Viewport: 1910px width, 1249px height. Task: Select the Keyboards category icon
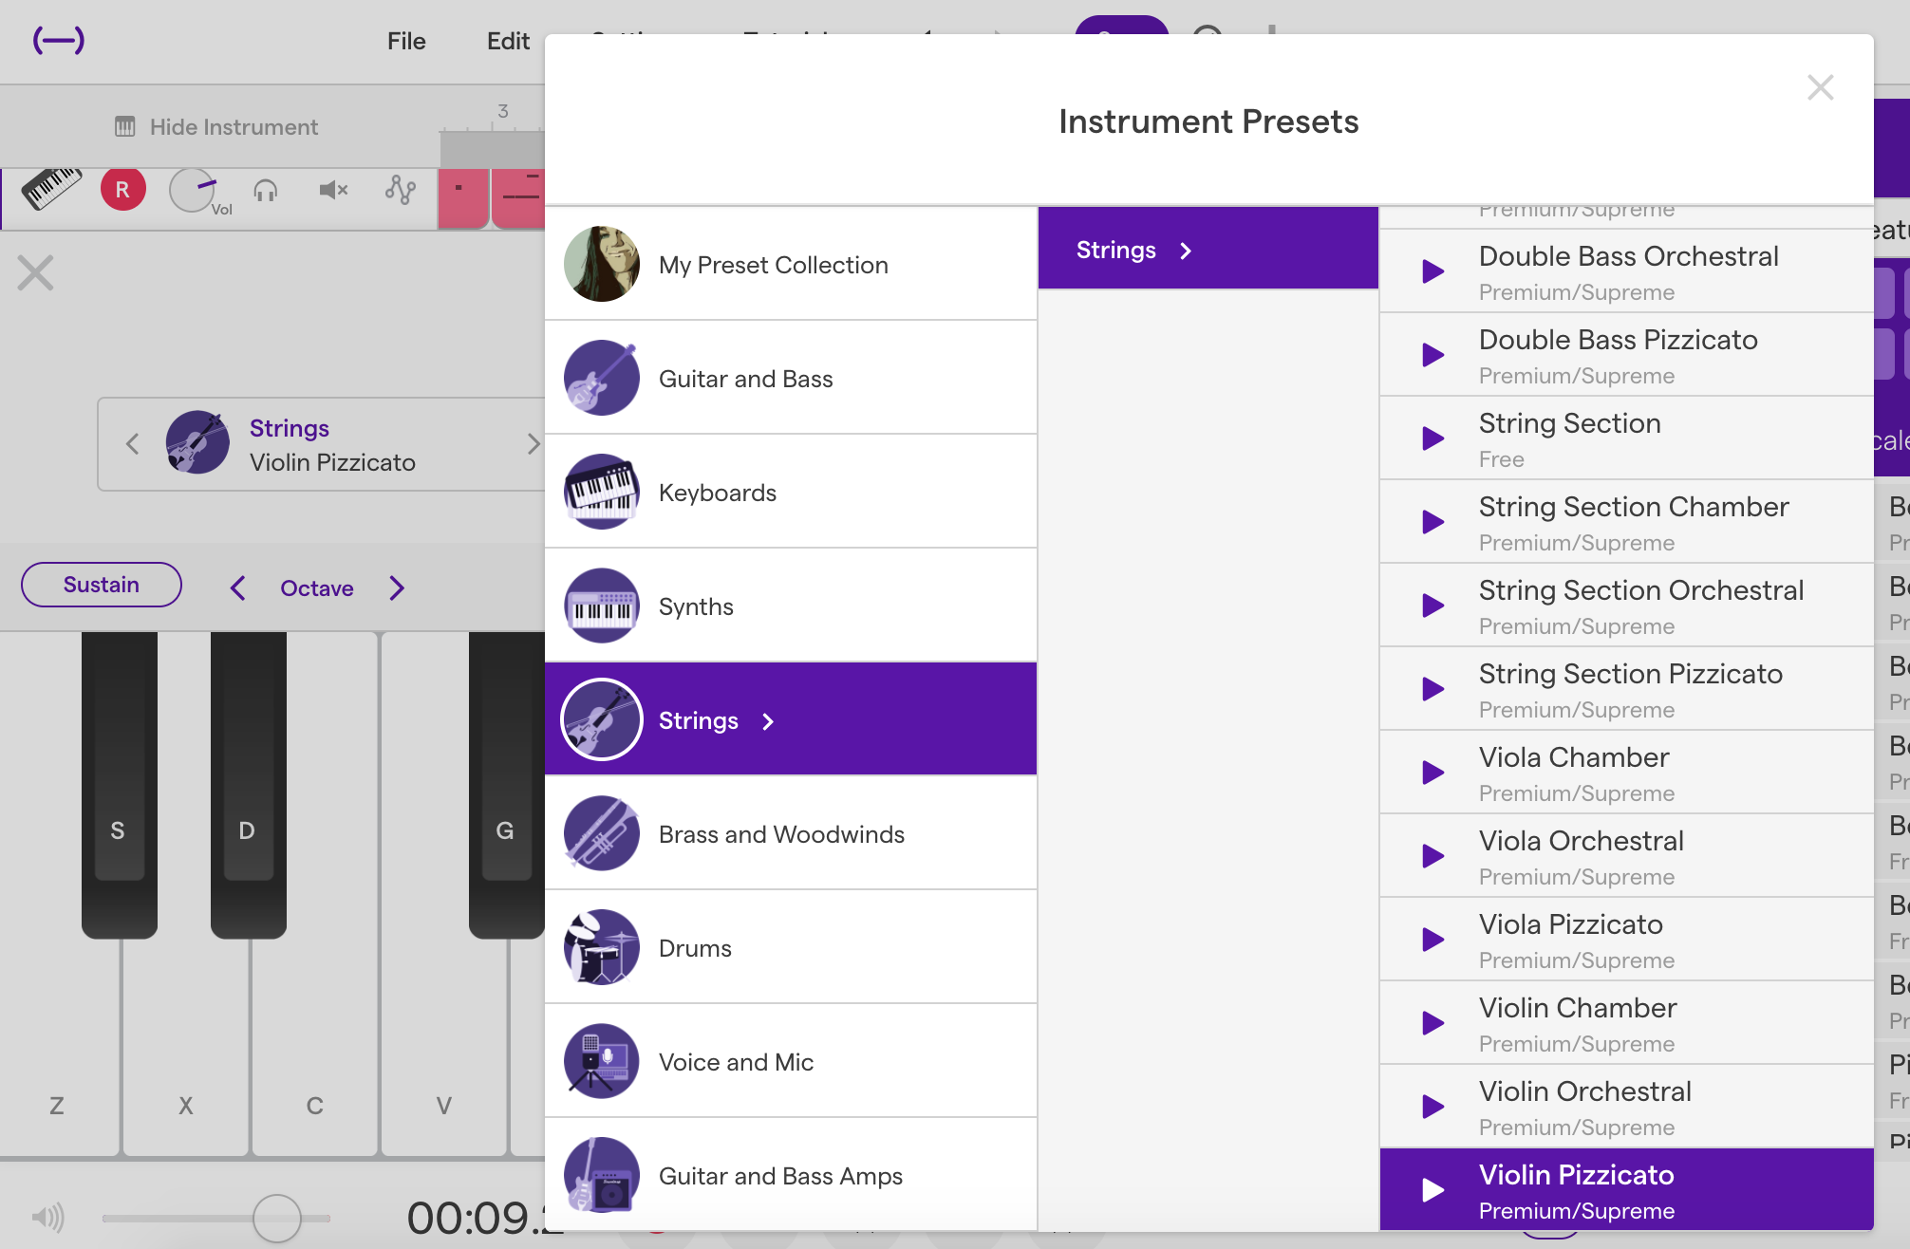602,492
